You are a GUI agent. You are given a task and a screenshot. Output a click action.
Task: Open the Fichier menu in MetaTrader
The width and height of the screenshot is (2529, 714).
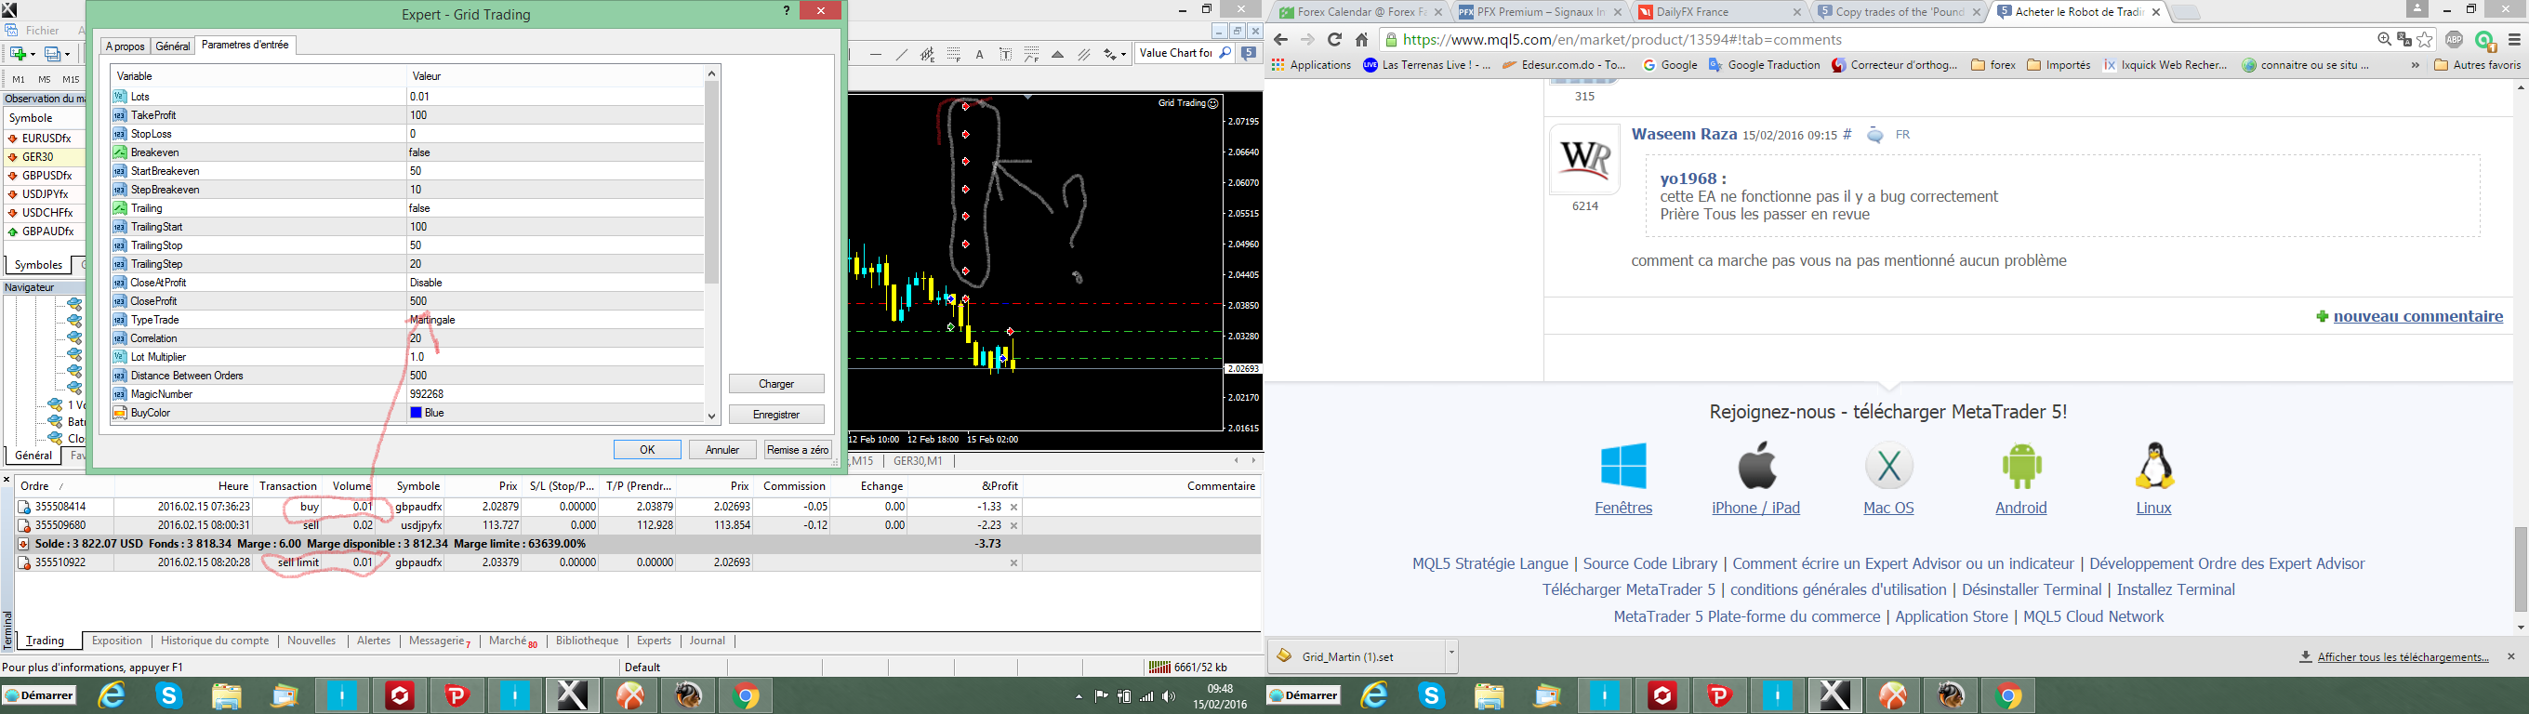tap(42, 31)
